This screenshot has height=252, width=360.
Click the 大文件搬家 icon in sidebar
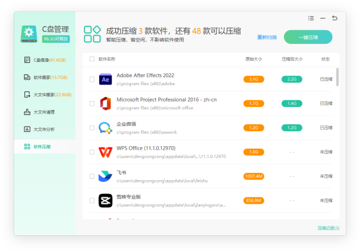pos(27,94)
